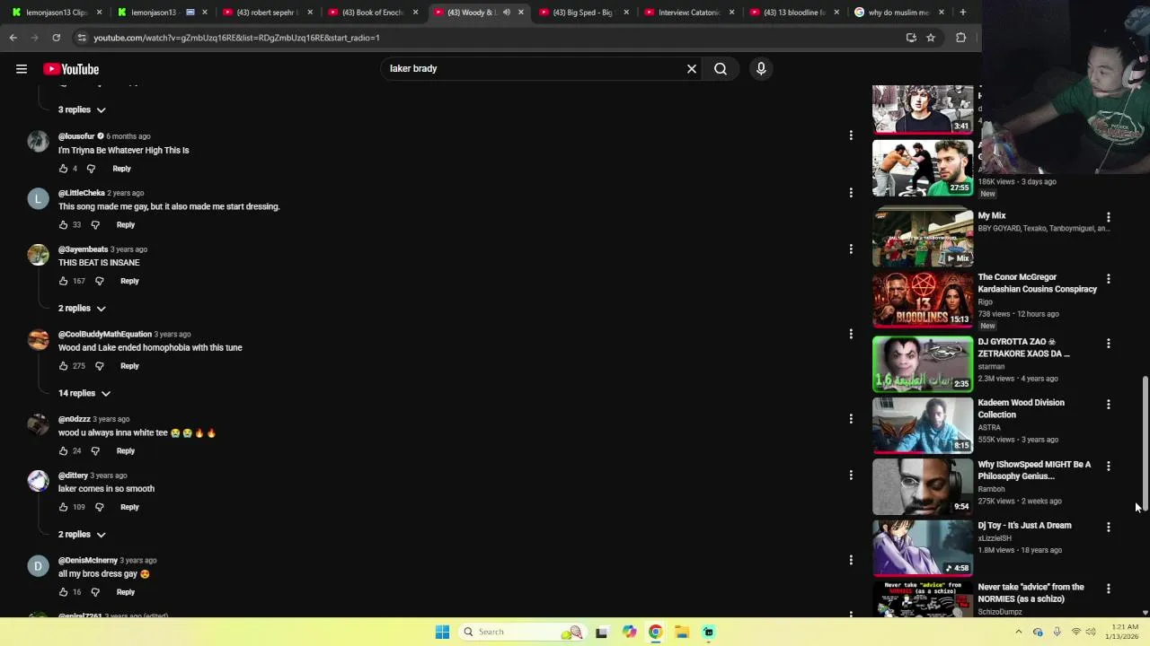This screenshot has width=1150, height=646.
Task: Reply to @DenisMcInerny comment
Action: [x=126, y=592]
